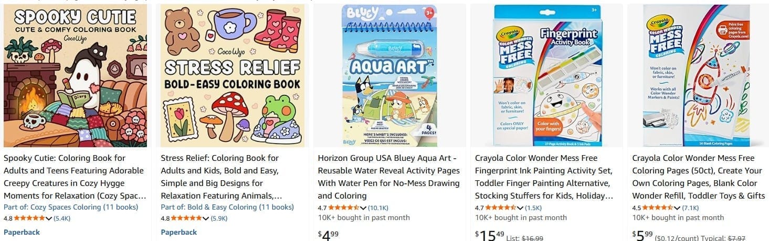Expand the rating chevron for Bluey Aqua Art
Image resolution: width=769 pixels, height=241 pixels.
click(364, 208)
